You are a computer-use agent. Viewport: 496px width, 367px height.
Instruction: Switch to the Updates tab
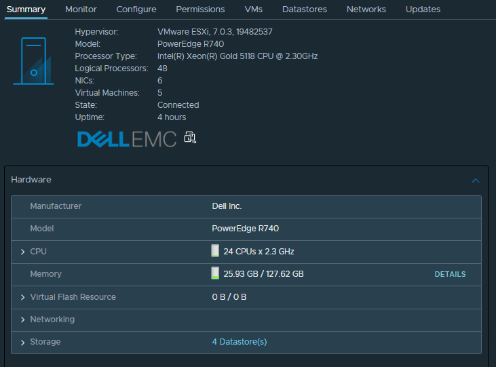[423, 9]
